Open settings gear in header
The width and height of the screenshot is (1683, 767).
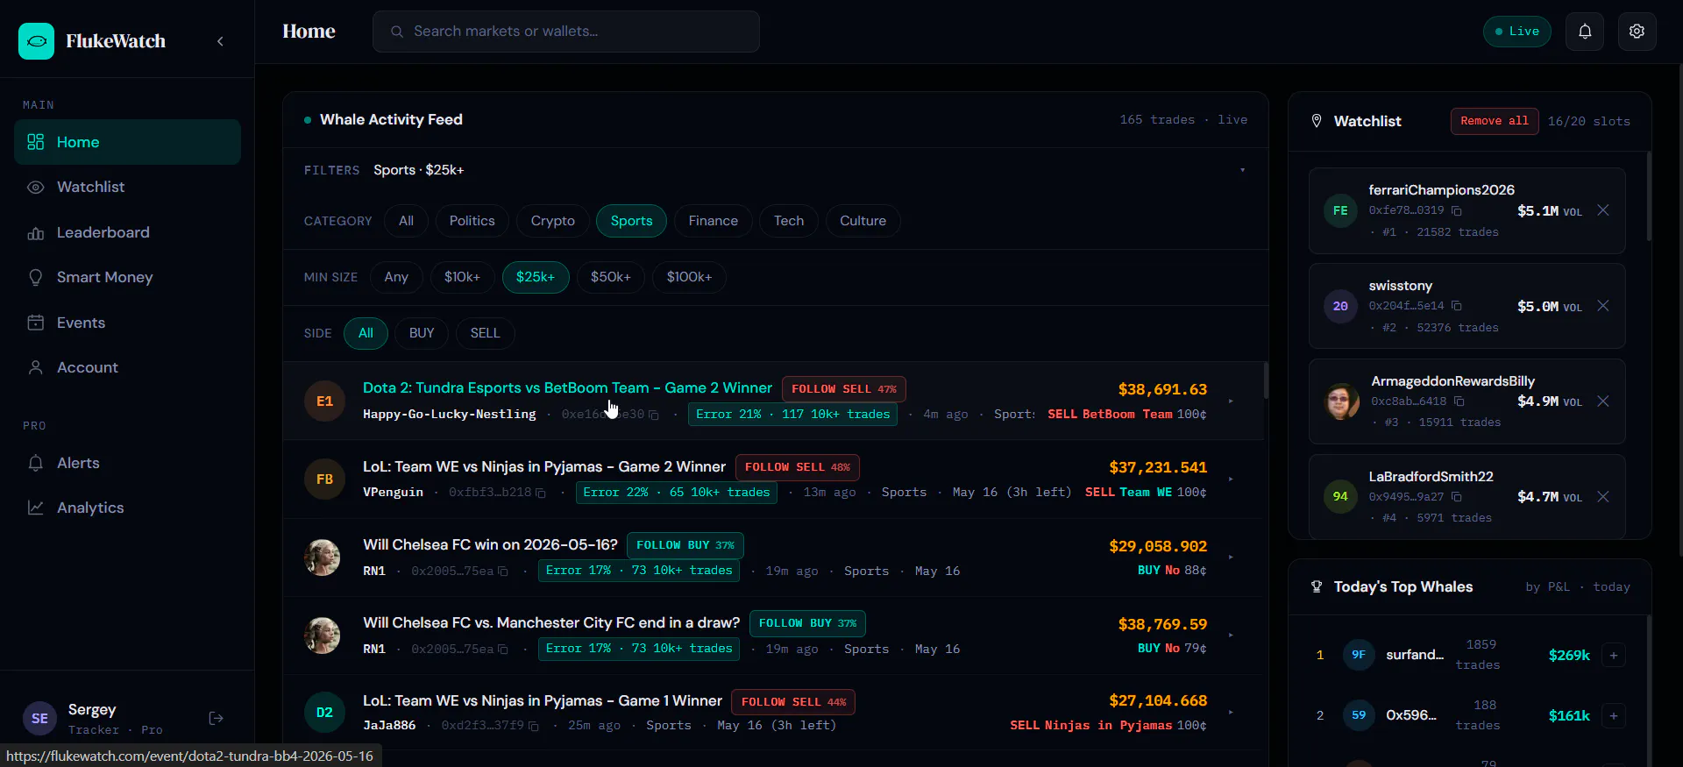1637,32
